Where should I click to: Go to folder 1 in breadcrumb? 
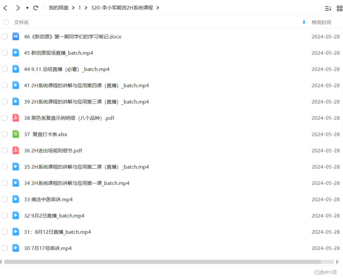coord(80,8)
